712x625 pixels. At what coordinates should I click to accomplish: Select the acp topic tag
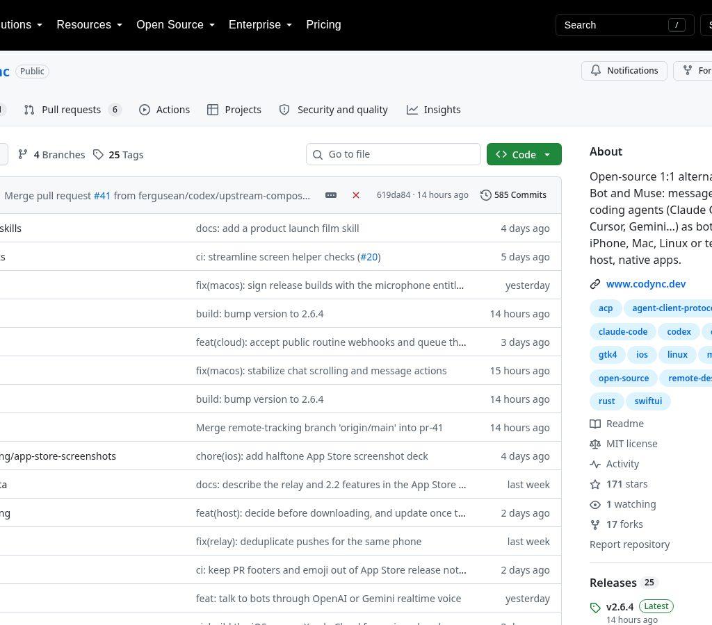coord(606,308)
